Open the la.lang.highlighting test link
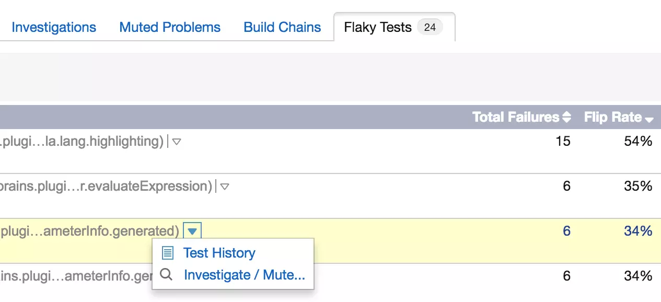The height and width of the screenshot is (302, 661). click(82, 141)
